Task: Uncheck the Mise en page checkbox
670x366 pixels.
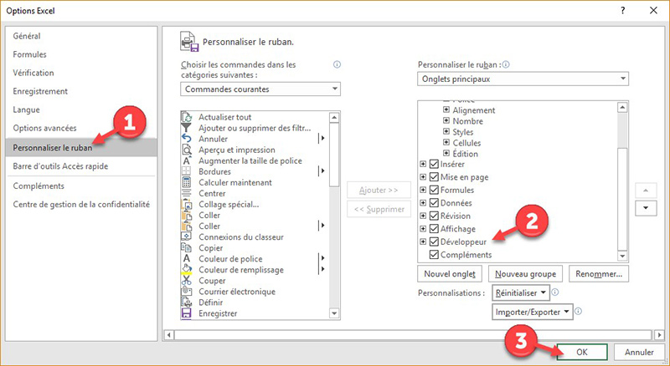Action: pos(434,177)
